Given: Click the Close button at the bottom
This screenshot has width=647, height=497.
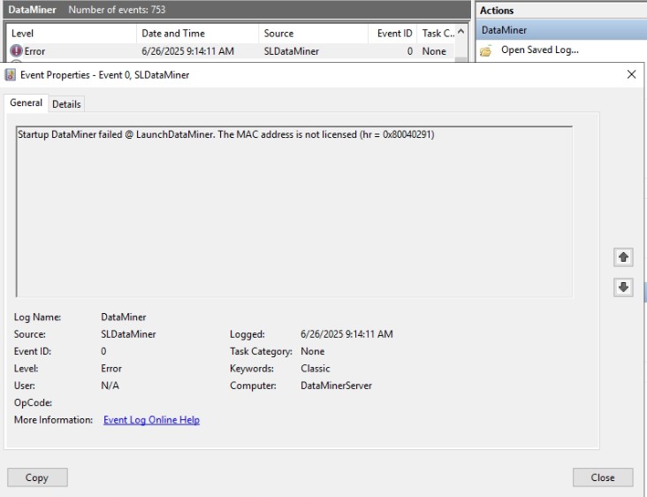Looking at the screenshot, I should (603, 478).
